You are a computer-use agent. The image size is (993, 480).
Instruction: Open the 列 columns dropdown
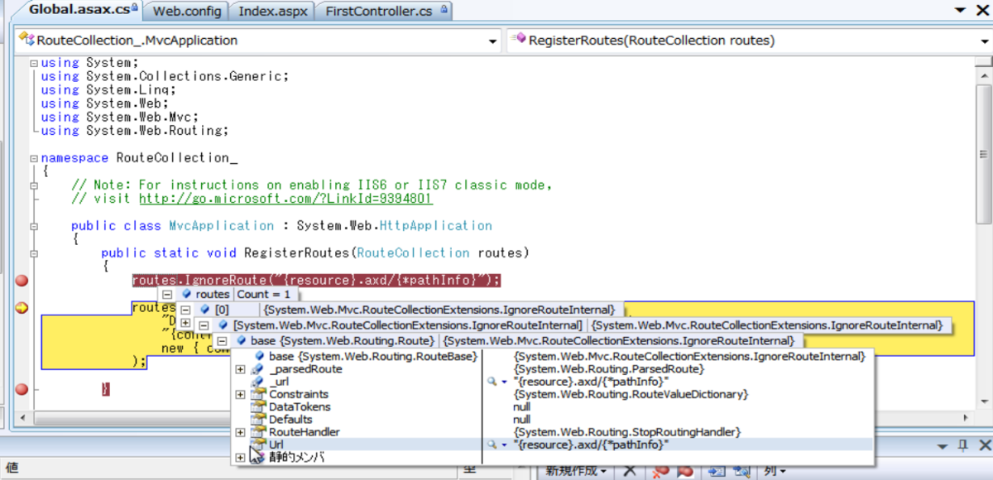tap(774, 471)
